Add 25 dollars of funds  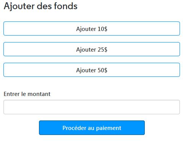[92, 49]
